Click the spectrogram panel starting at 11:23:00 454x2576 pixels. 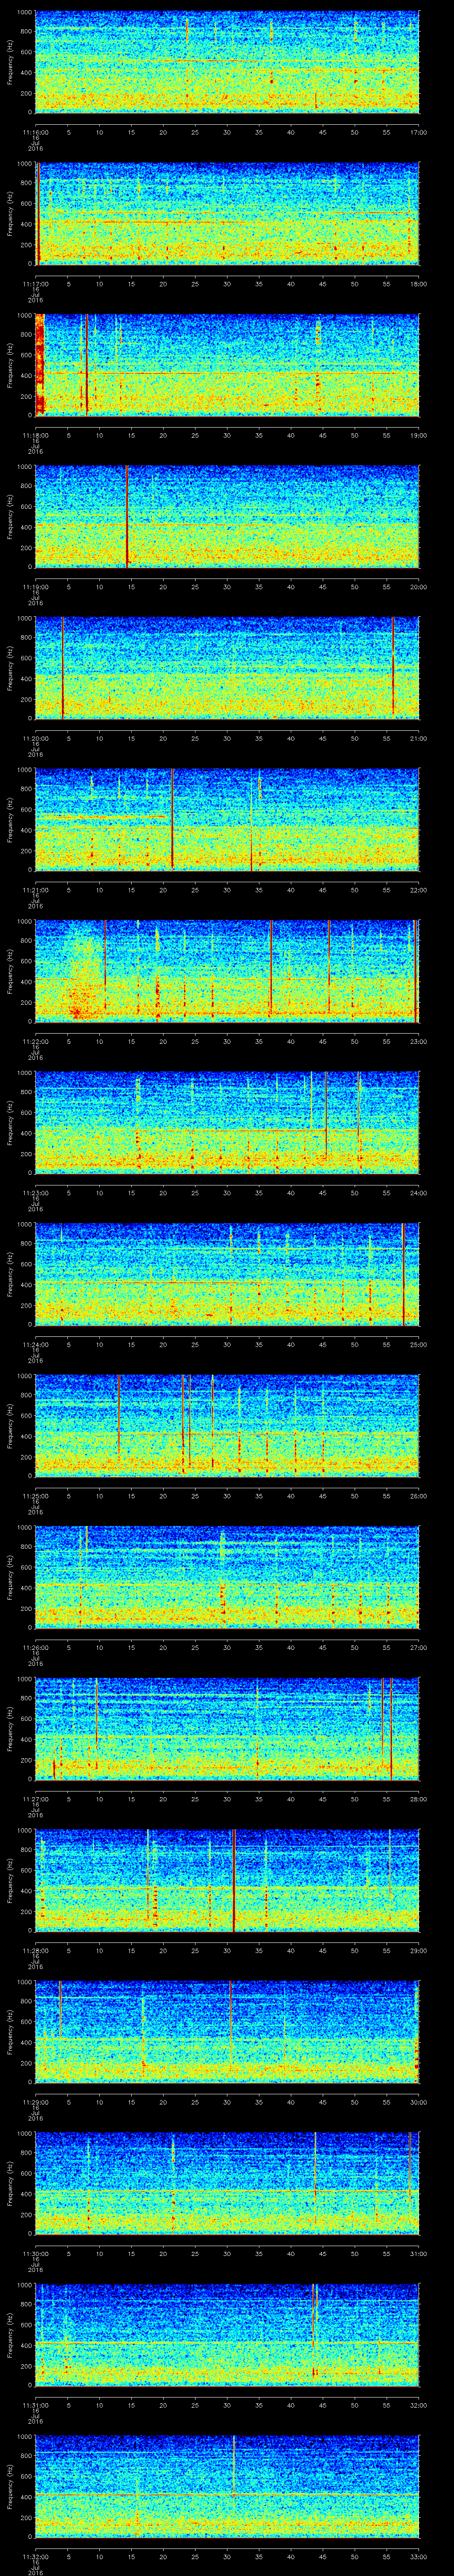point(227,1122)
